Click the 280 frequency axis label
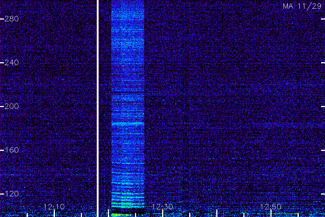Viewport: 325px width, 217px height. (12, 19)
